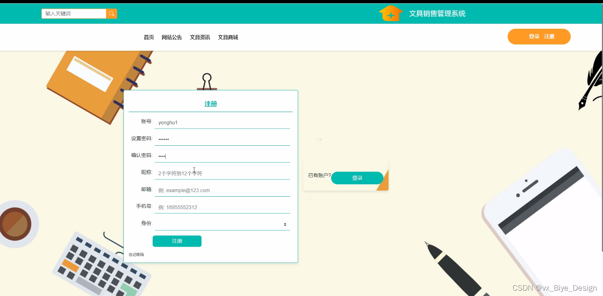This screenshot has height=296, width=603.
Task: Focus the keyword search input field
Action: [x=74, y=14]
